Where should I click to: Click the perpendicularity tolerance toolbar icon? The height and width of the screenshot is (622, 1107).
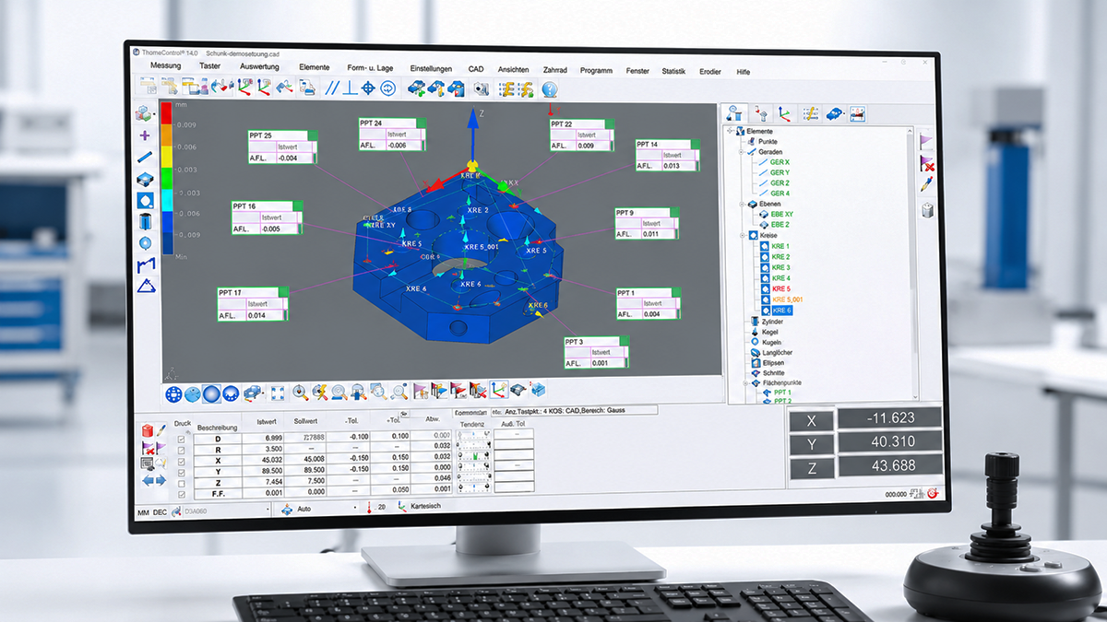(x=350, y=88)
